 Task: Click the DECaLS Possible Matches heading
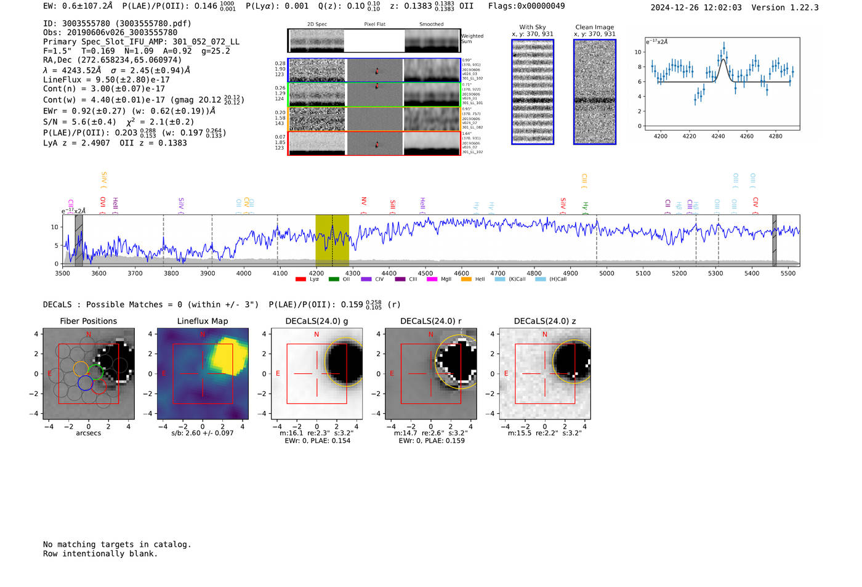point(152,304)
